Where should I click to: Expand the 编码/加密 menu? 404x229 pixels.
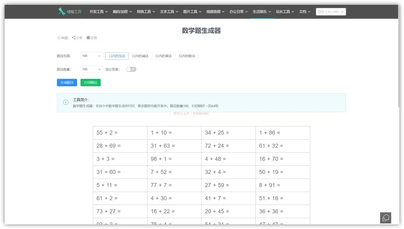tap(122, 12)
